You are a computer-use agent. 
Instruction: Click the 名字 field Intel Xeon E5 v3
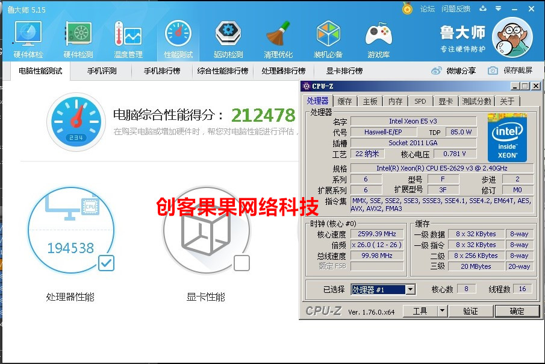(x=413, y=121)
